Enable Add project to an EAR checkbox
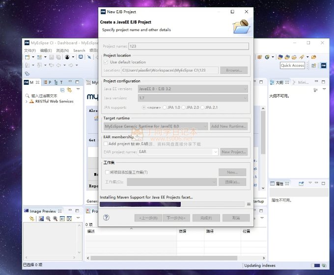Viewport: 334px width, 275px height. (106, 144)
